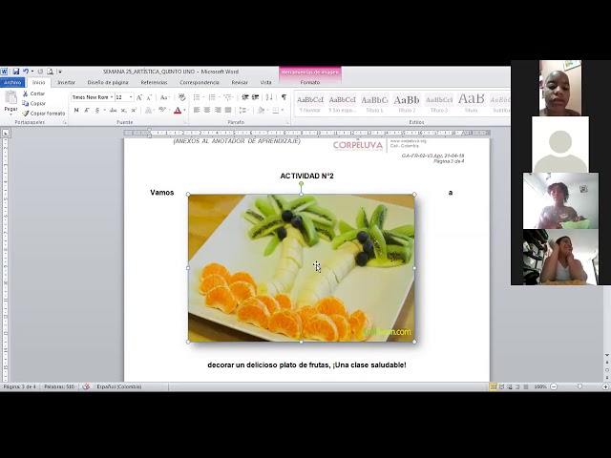611x458 pixels.
Task: Open the Formato picture tools tab
Action: click(310, 83)
